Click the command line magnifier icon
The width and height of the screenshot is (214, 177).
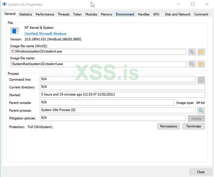[201, 80]
